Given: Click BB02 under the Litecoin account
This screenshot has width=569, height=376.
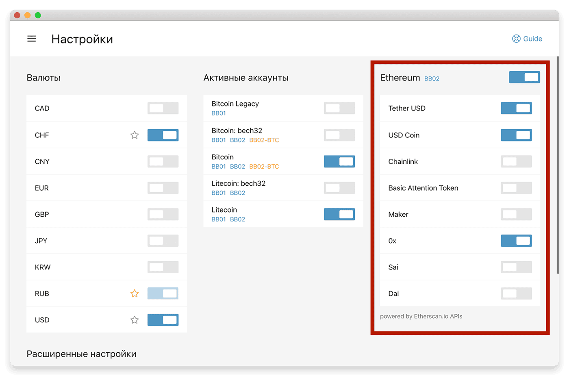Looking at the screenshot, I should click(237, 219).
